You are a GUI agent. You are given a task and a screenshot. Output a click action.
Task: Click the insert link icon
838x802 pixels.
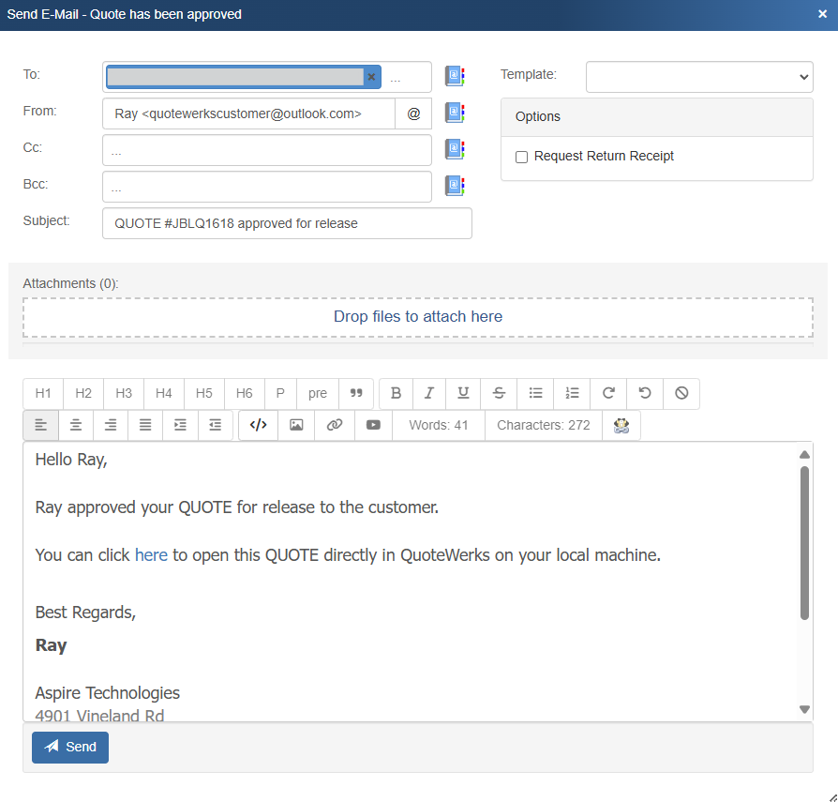coord(335,425)
